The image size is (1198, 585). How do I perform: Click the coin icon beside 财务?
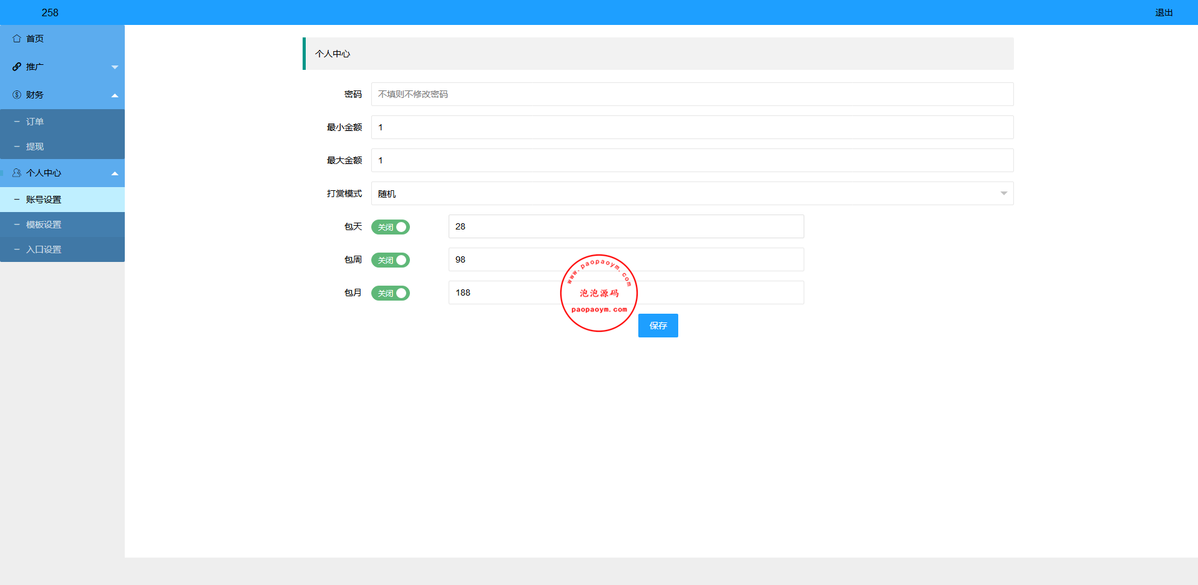(x=17, y=95)
